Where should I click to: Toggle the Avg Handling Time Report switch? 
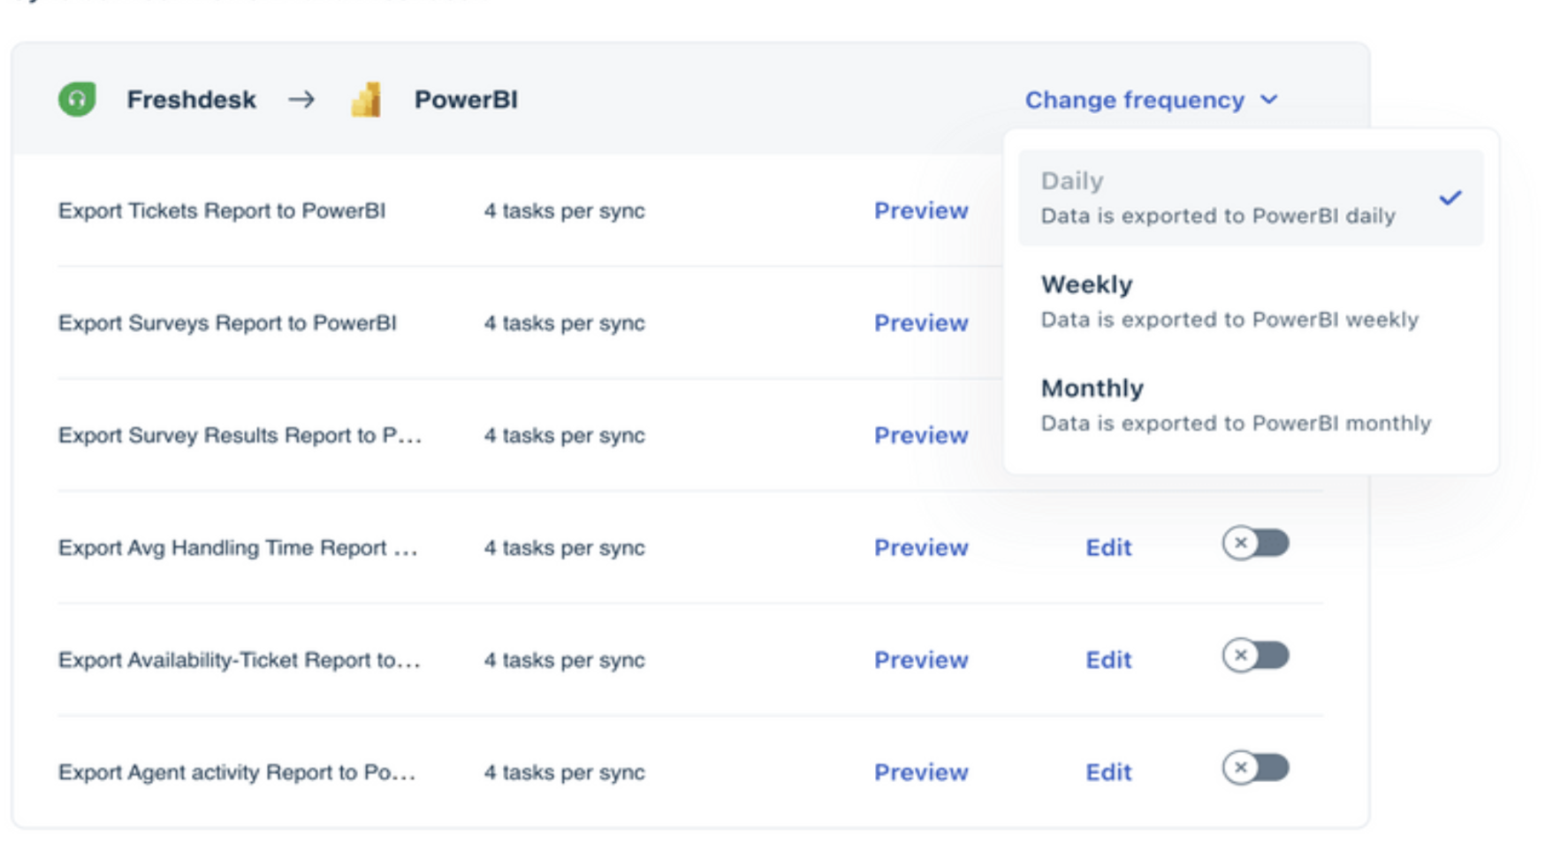1255,543
